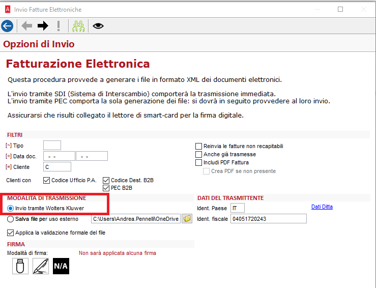Select Salva file per uso esterno option
This screenshot has width=376, height=288.
pyautogui.click(x=10, y=219)
